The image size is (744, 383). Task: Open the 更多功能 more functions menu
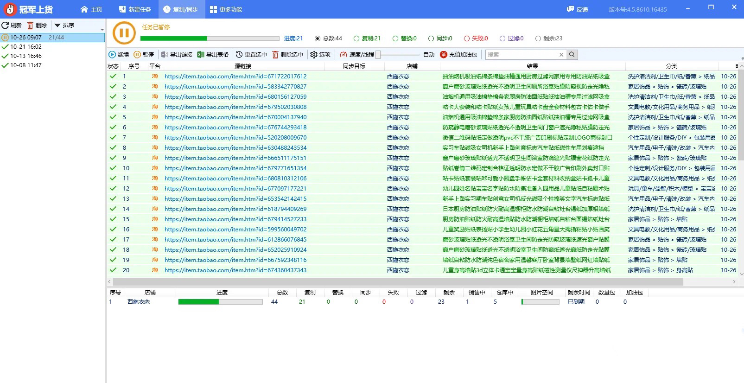coord(225,9)
